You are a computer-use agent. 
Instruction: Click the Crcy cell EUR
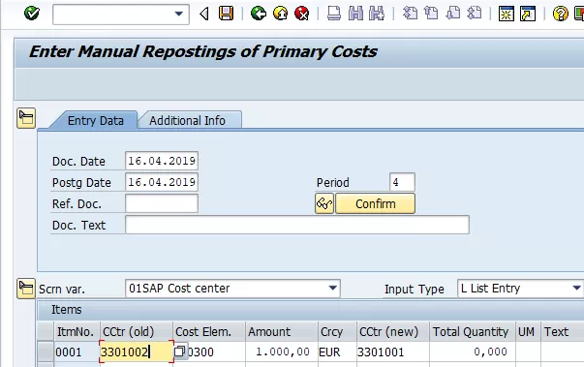click(337, 352)
